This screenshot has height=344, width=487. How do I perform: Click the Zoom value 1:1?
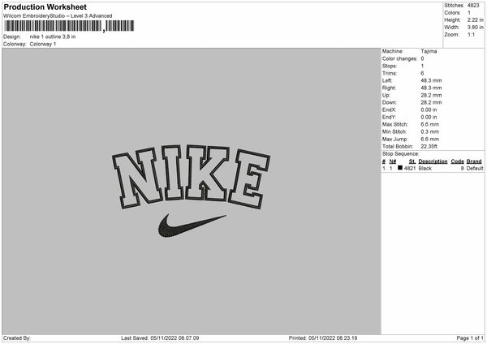click(471, 34)
